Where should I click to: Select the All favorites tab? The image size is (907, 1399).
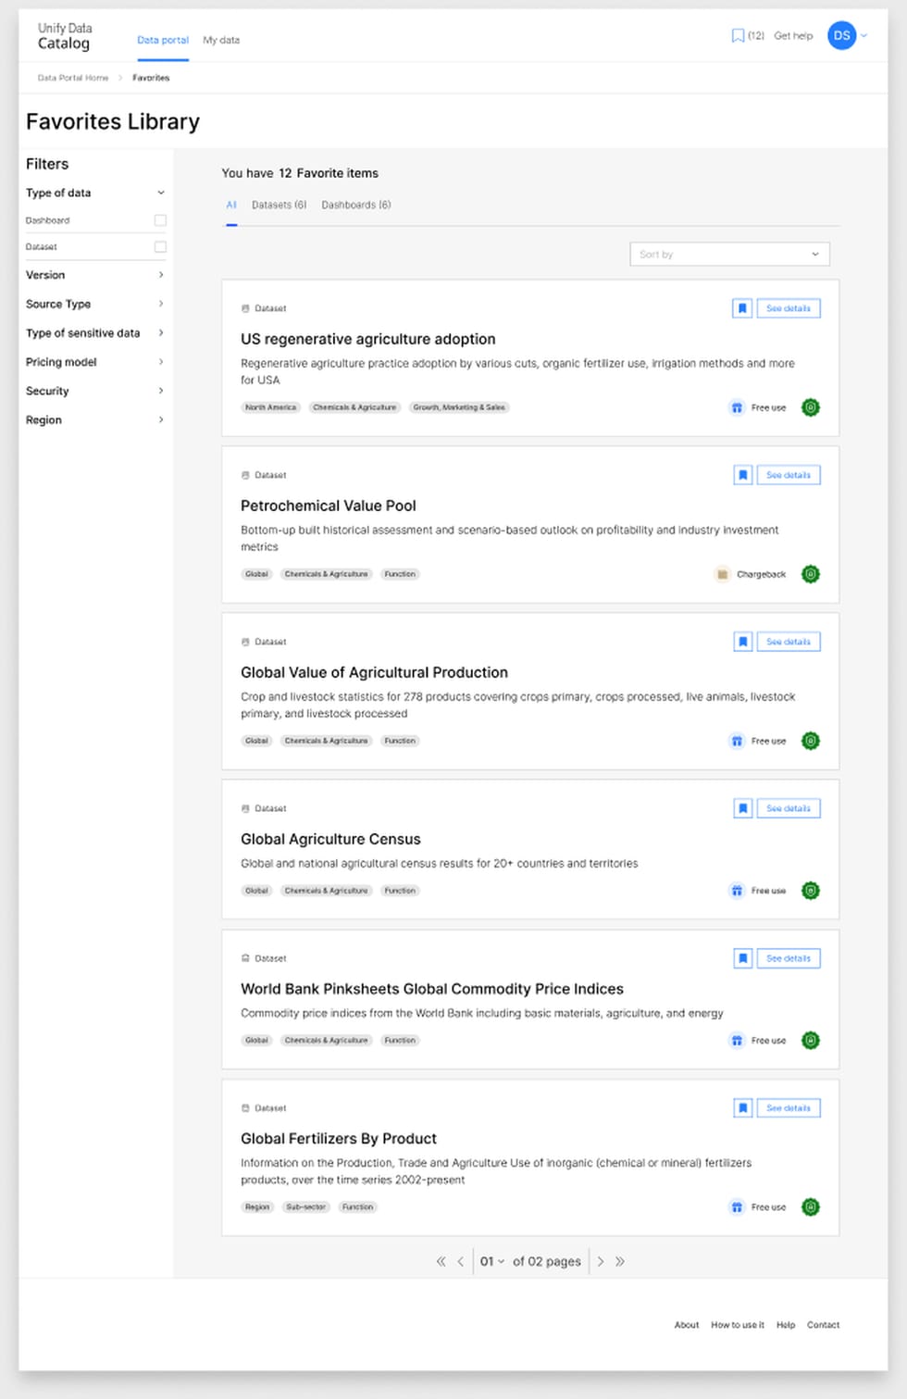pos(231,205)
